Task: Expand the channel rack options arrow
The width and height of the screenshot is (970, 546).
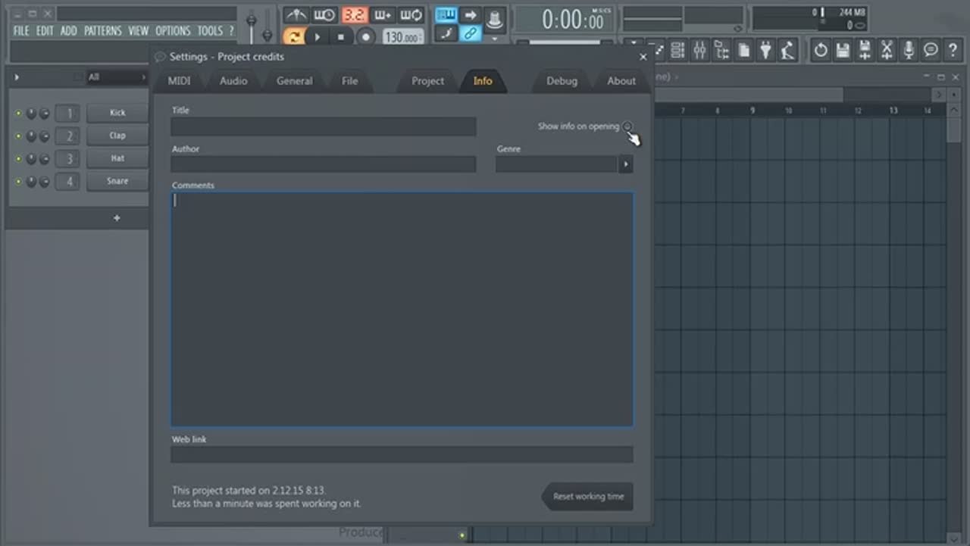Action: pos(17,77)
